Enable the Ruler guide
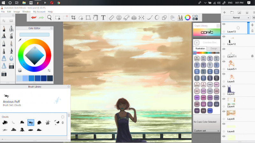Screen dimensions: 255x143 [111, 17]
